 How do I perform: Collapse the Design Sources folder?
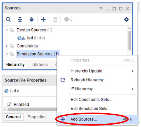tap(7, 30)
